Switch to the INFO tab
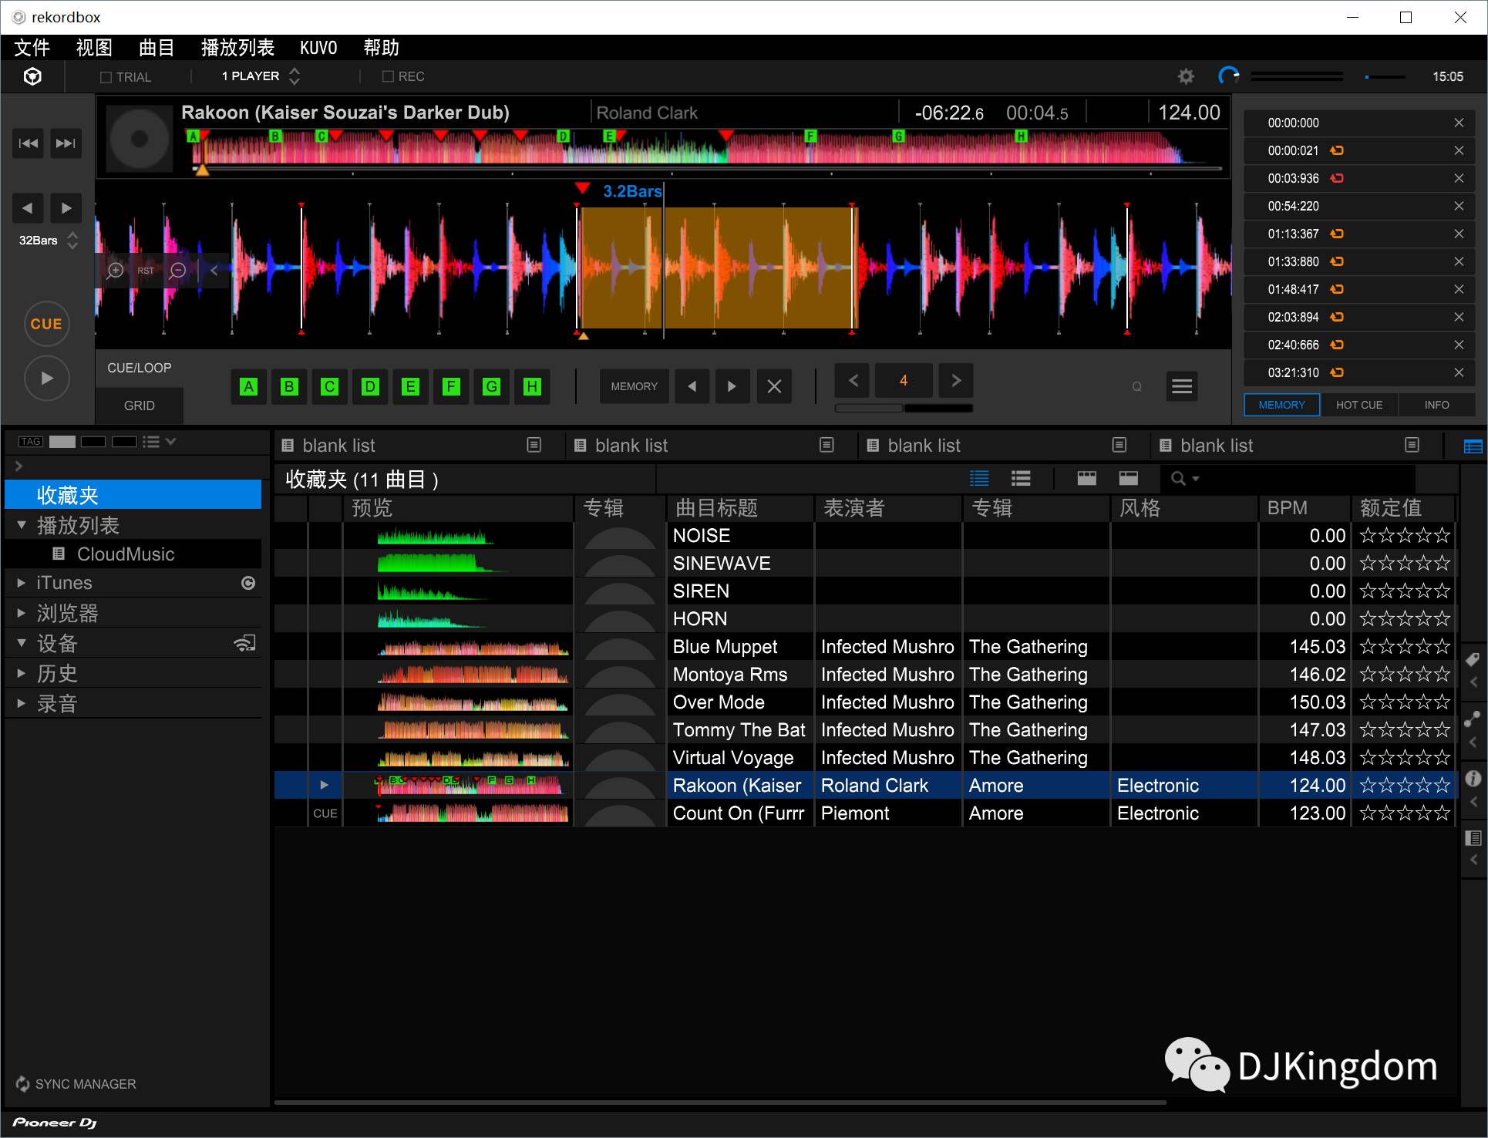The image size is (1488, 1138). click(x=1436, y=405)
